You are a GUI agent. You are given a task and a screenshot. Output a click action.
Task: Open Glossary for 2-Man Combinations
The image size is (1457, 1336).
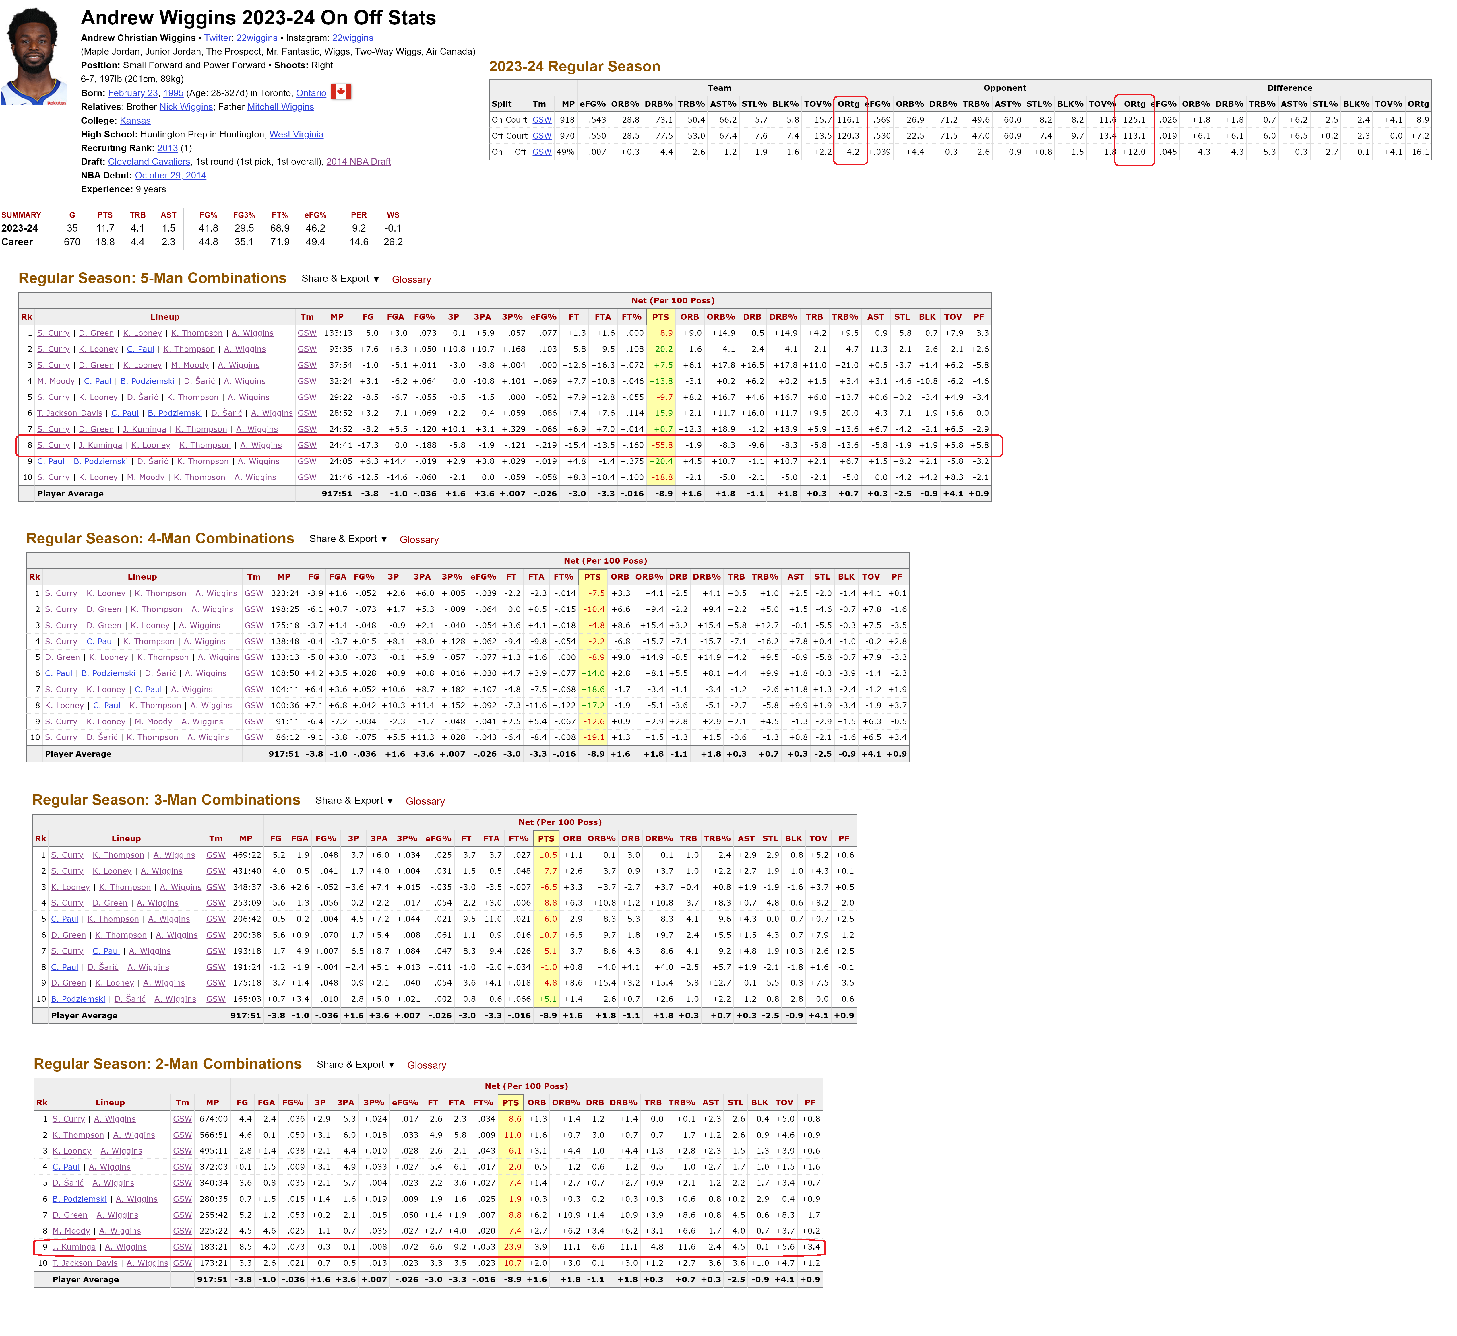pyautogui.click(x=427, y=1066)
